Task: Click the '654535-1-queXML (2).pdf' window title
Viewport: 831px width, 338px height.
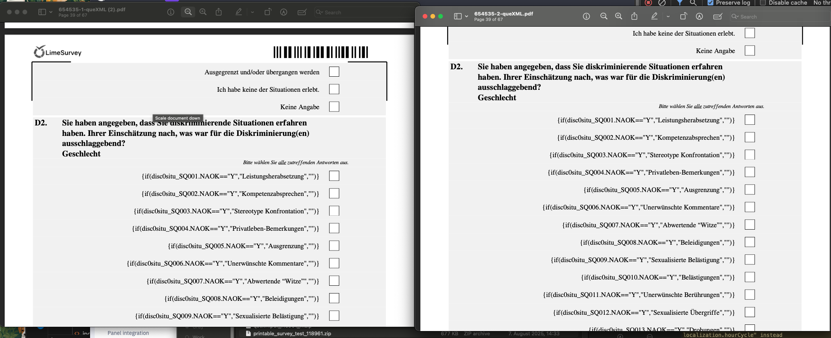Action: point(92,9)
